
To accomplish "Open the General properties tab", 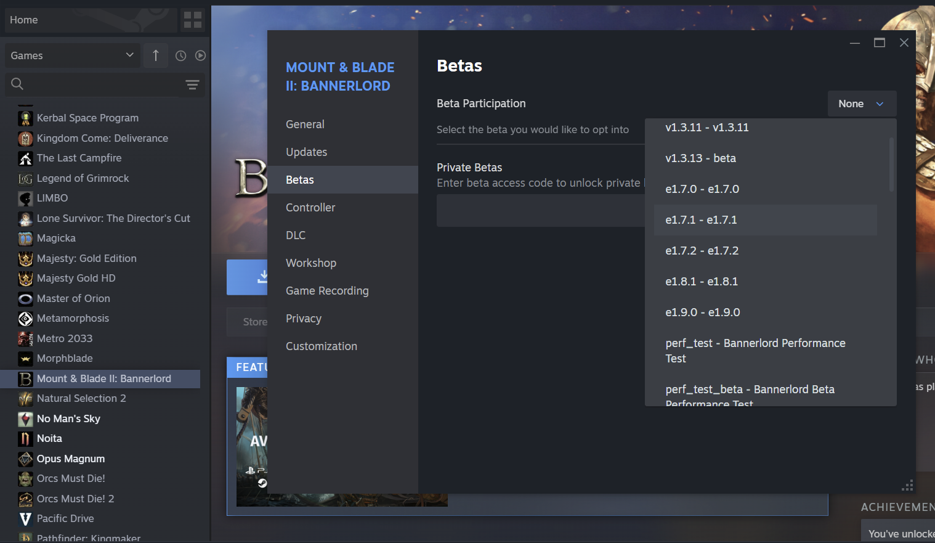I will 342,125.
